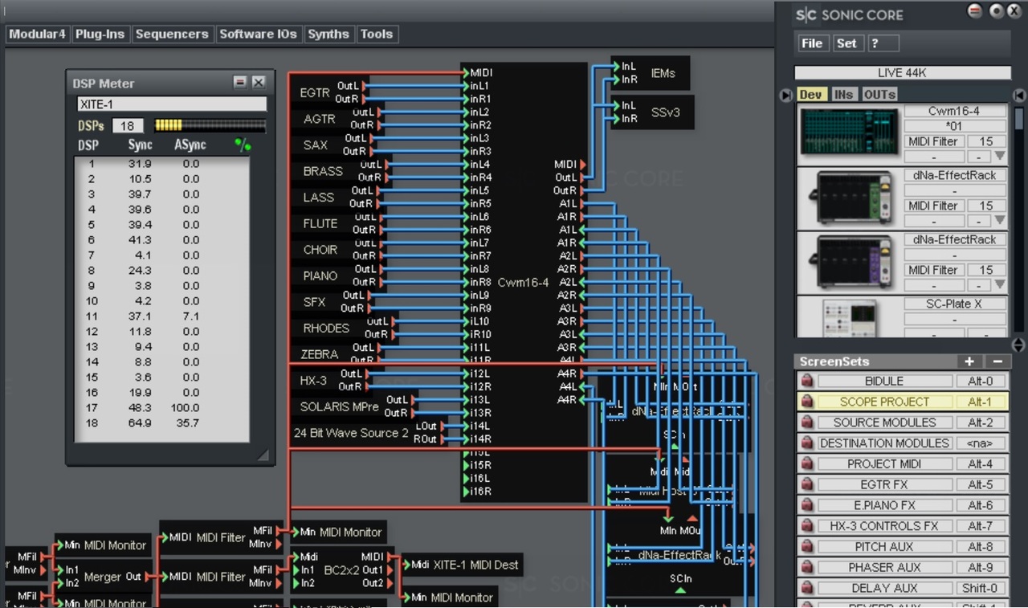Switch to the OUTs tab

point(879,95)
